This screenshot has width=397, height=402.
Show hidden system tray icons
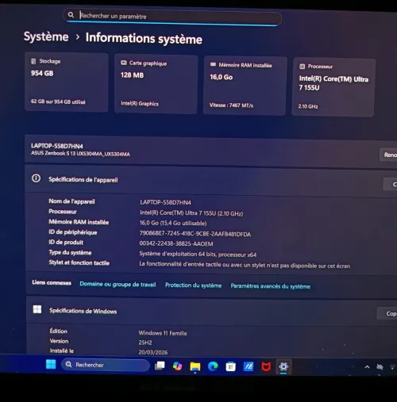pyautogui.click(x=367, y=367)
